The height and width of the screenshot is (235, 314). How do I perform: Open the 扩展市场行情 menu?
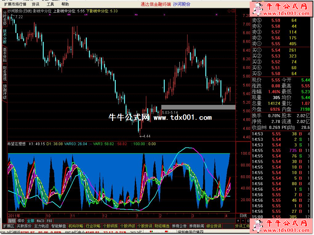coord(15,4)
